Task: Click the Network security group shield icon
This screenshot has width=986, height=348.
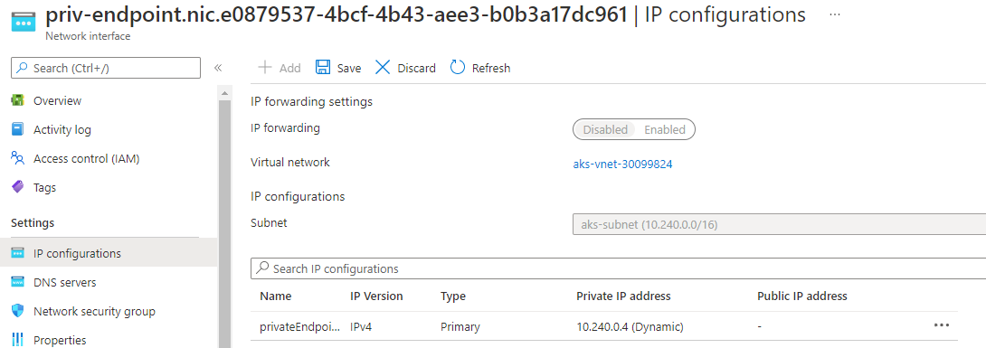Action: [18, 311]
